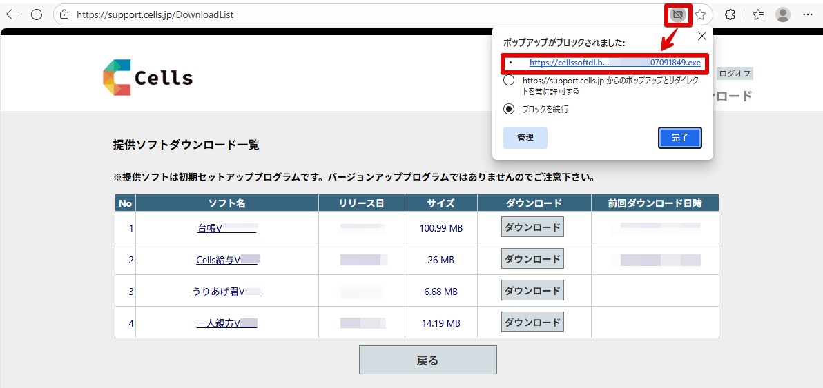Click the popup blocked icon in address bar
This screenshot has width=823, height=388.
(x=677, y=14)
